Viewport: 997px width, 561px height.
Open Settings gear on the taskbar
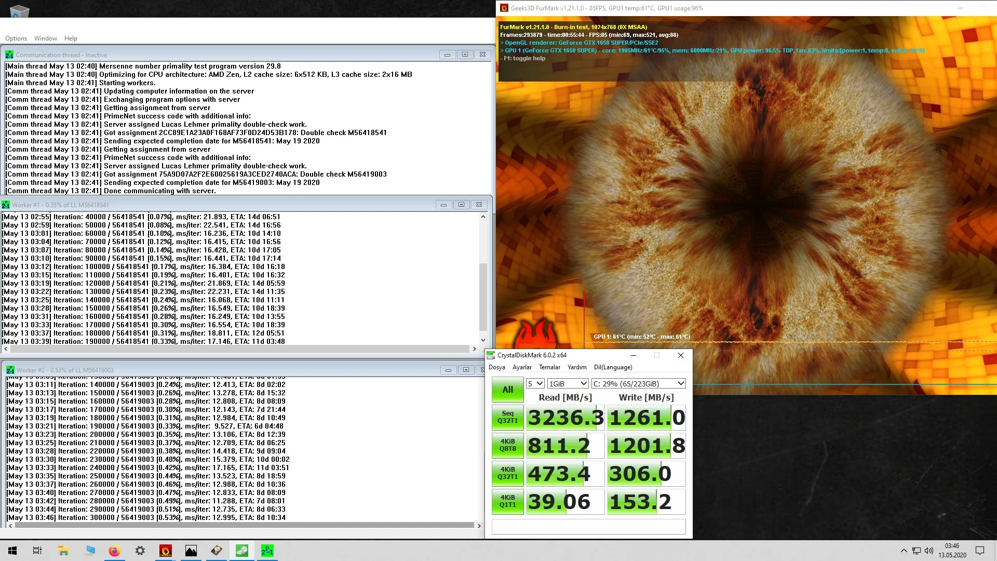140,551
